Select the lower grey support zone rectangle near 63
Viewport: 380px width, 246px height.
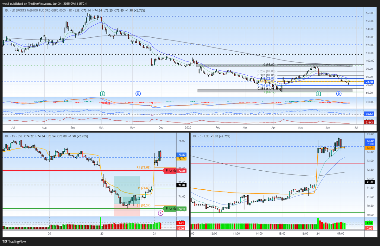click(x=275, y=91)
